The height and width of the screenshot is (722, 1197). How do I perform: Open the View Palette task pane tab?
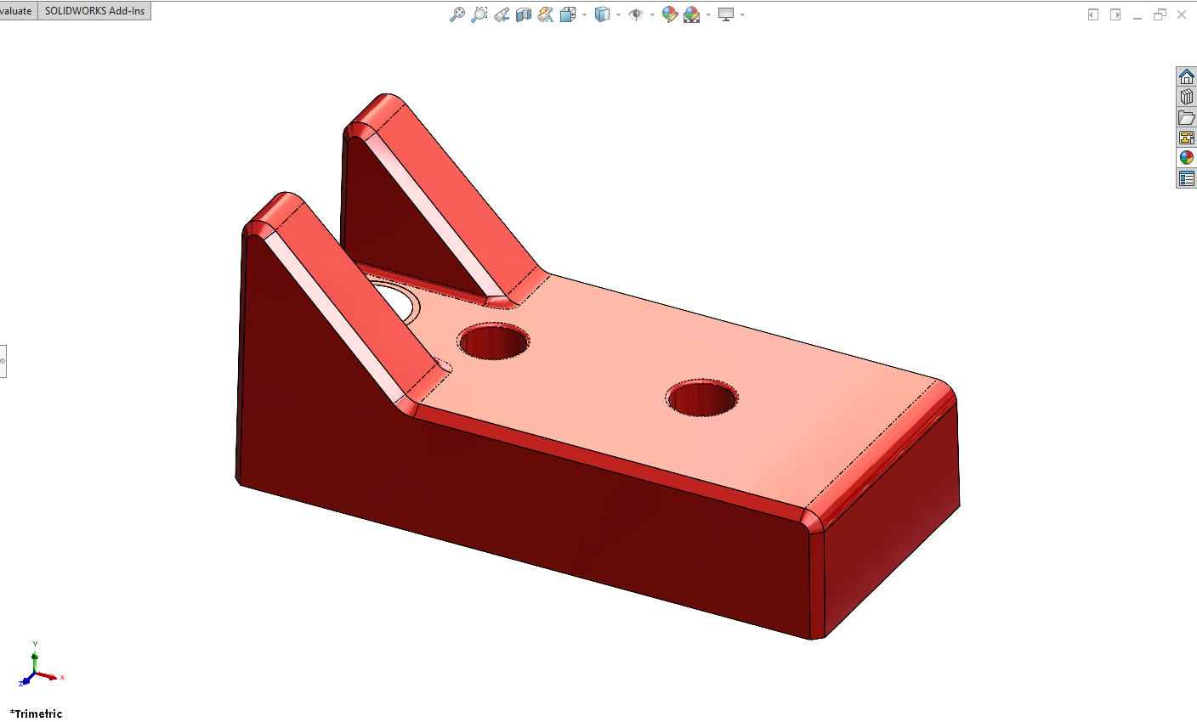[1187, 138]
